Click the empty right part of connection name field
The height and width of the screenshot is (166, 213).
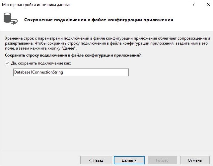pos(96,72)
